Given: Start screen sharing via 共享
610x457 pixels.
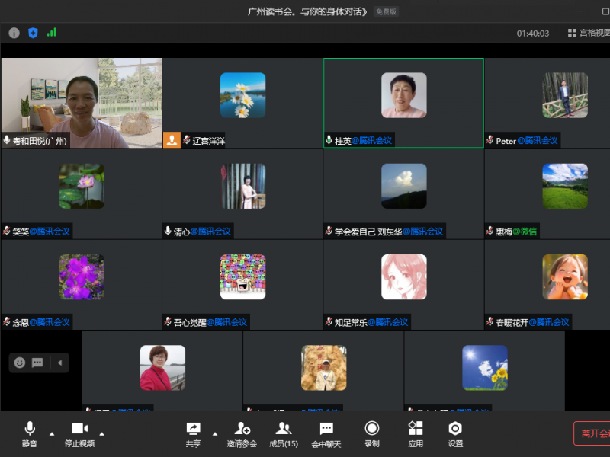Looking at the screenshot, I should point(194,434).
